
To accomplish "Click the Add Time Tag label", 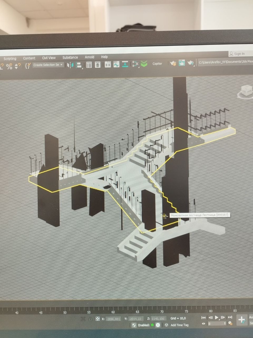I will click(180, 325).
